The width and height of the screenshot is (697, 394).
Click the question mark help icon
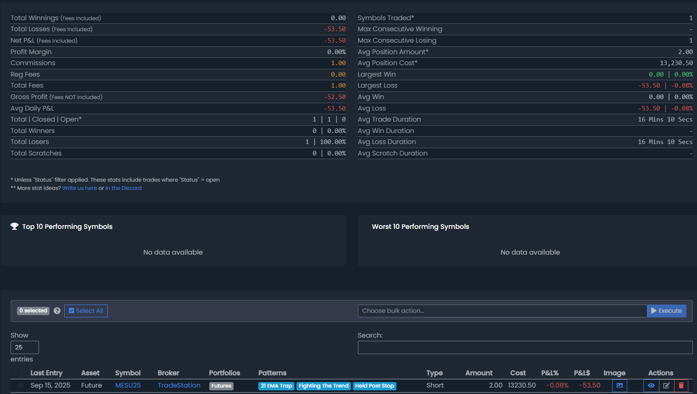tap(57, 311)
